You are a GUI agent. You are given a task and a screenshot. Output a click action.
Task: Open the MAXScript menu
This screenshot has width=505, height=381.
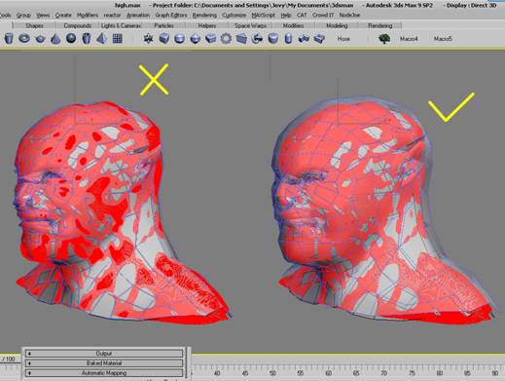click(264, 16)
